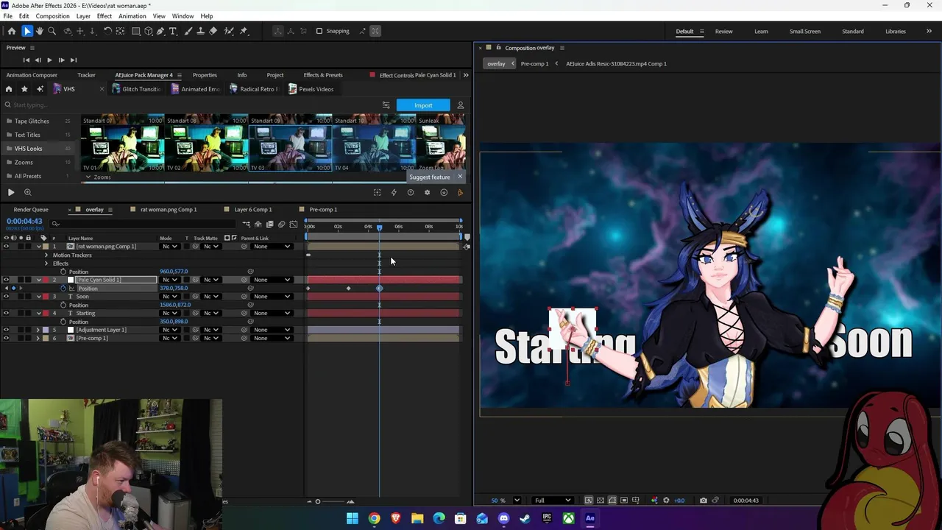Hide the Pale Cyan Solid 1 layer
The width and height of the screenshot is (942, 530).
6,280
